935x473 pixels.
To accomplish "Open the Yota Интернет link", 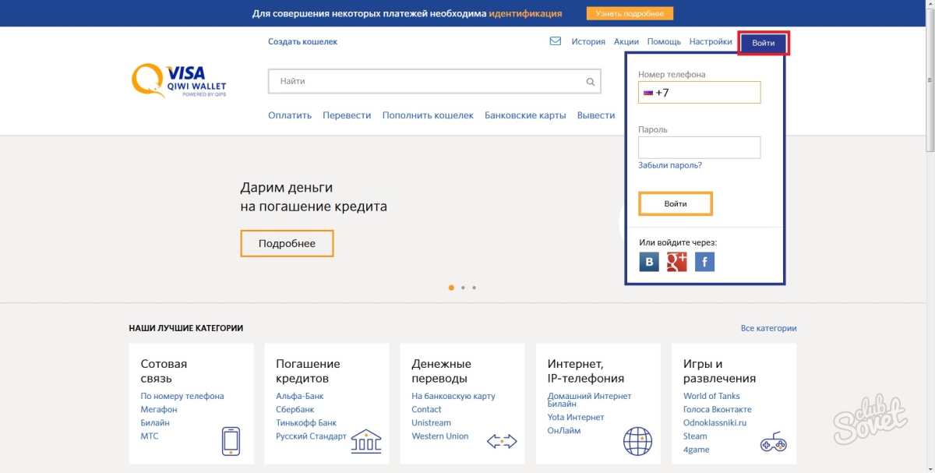I will [x=577, y=417].
